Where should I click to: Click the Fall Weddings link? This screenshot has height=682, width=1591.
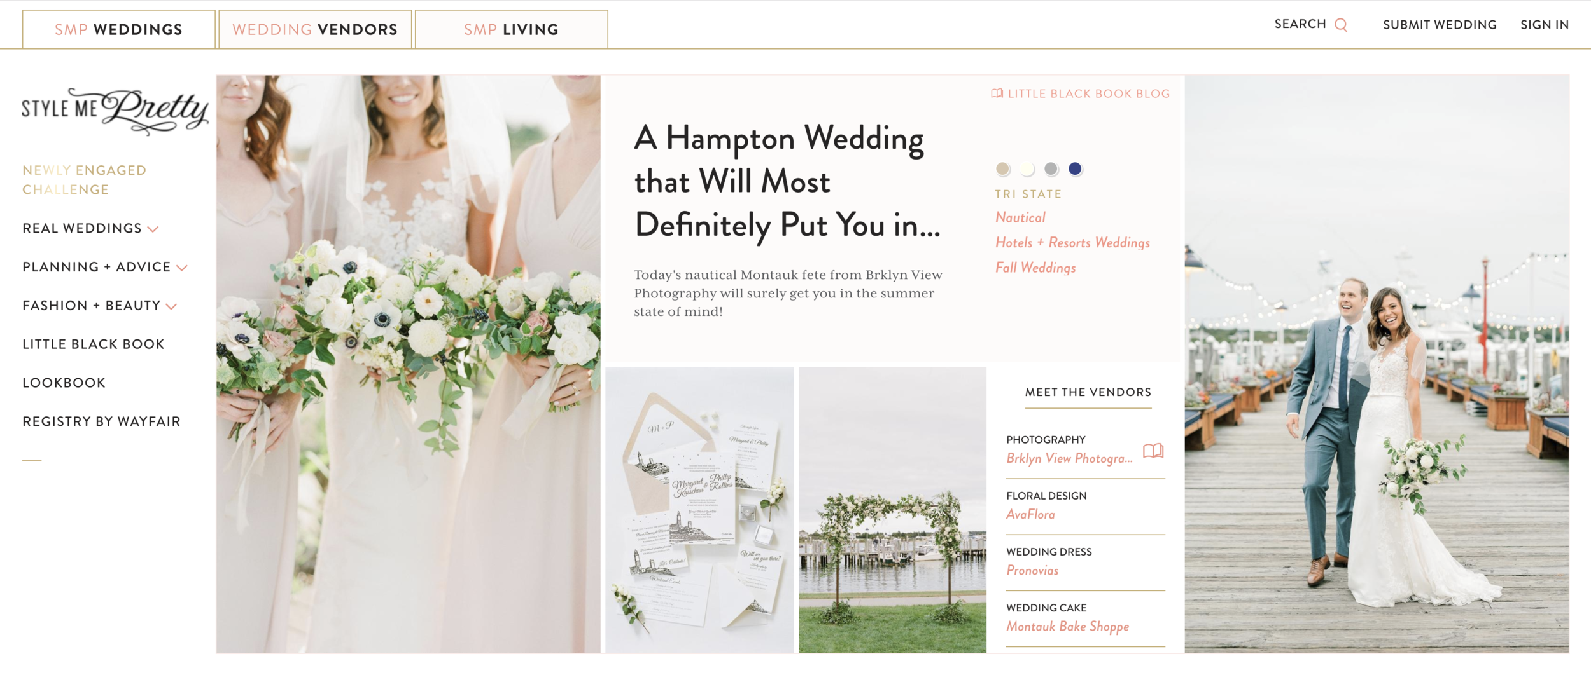1035,268
